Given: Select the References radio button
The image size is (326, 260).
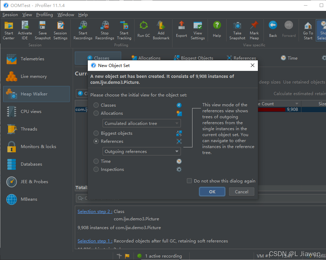Looking at the screenshot, I should 96,141.
